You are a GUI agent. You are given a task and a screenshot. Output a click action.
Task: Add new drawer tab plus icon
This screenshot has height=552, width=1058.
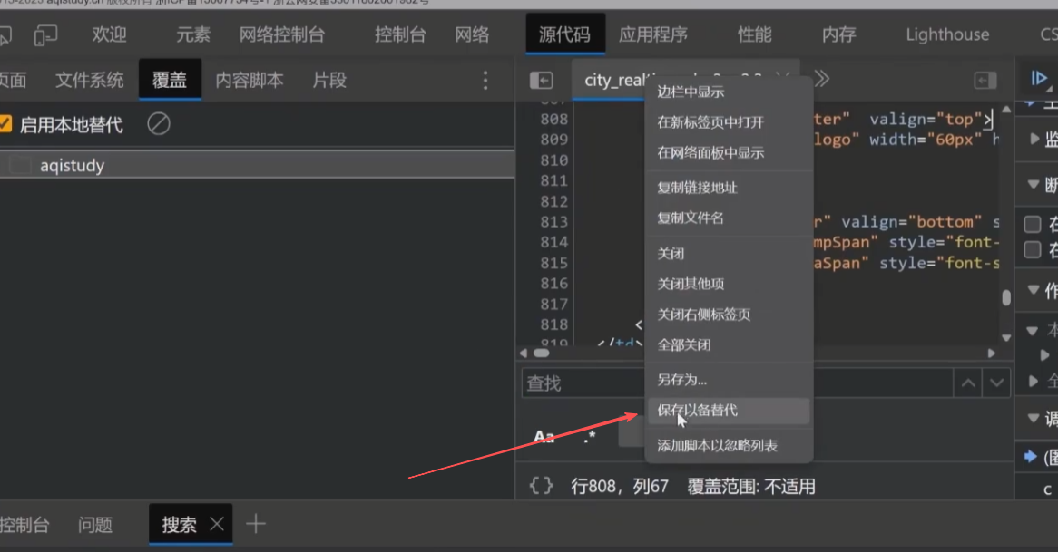pos(255,524)
